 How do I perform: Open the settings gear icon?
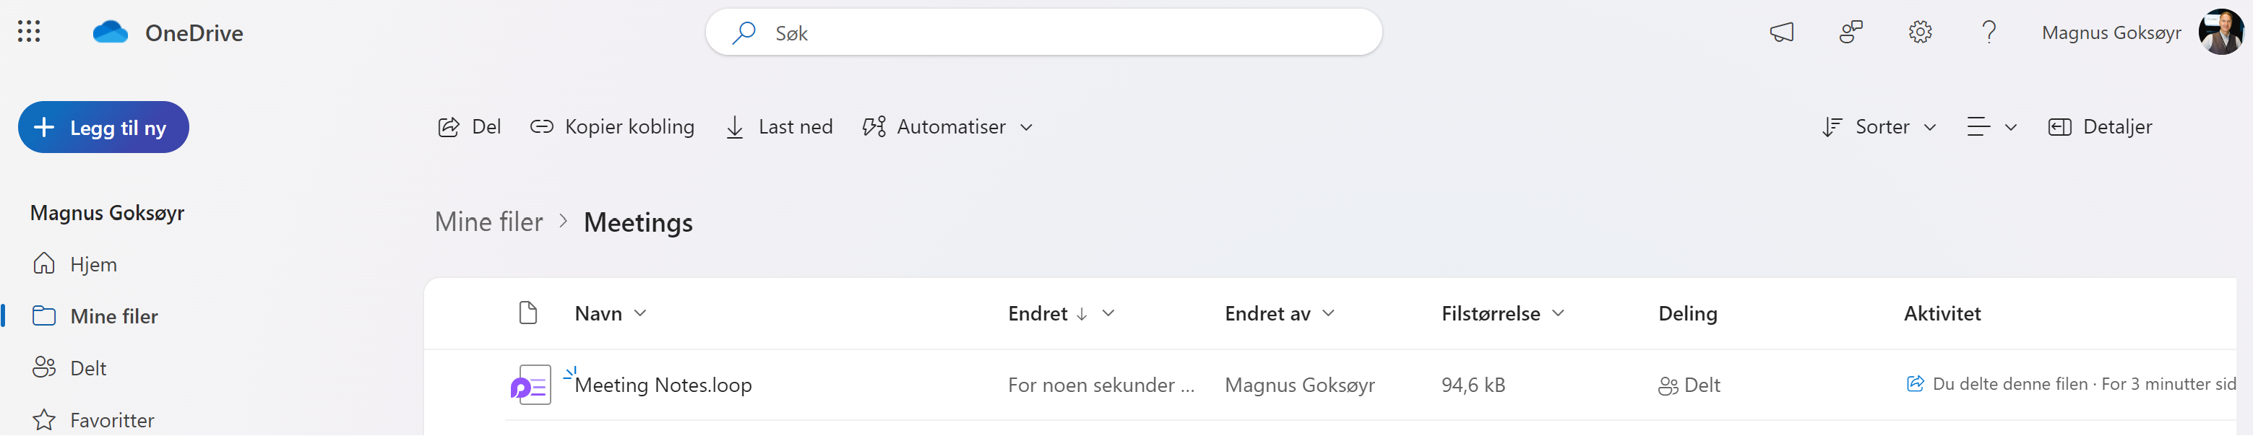(x=1920, y=32)
